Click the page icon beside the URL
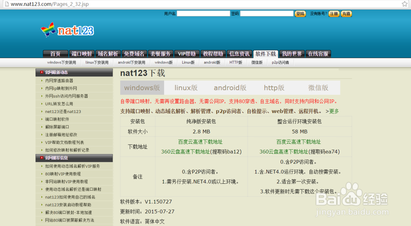This screenshot has width=411, height=226. (x=7, y=4)
